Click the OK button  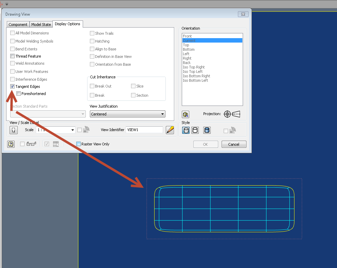coord(206,144)
